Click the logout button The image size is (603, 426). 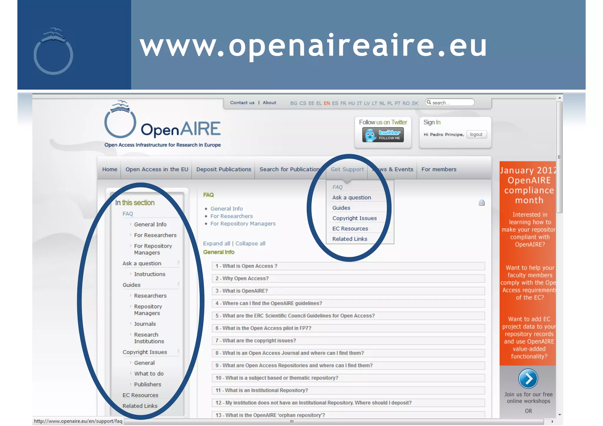point(476,134)
